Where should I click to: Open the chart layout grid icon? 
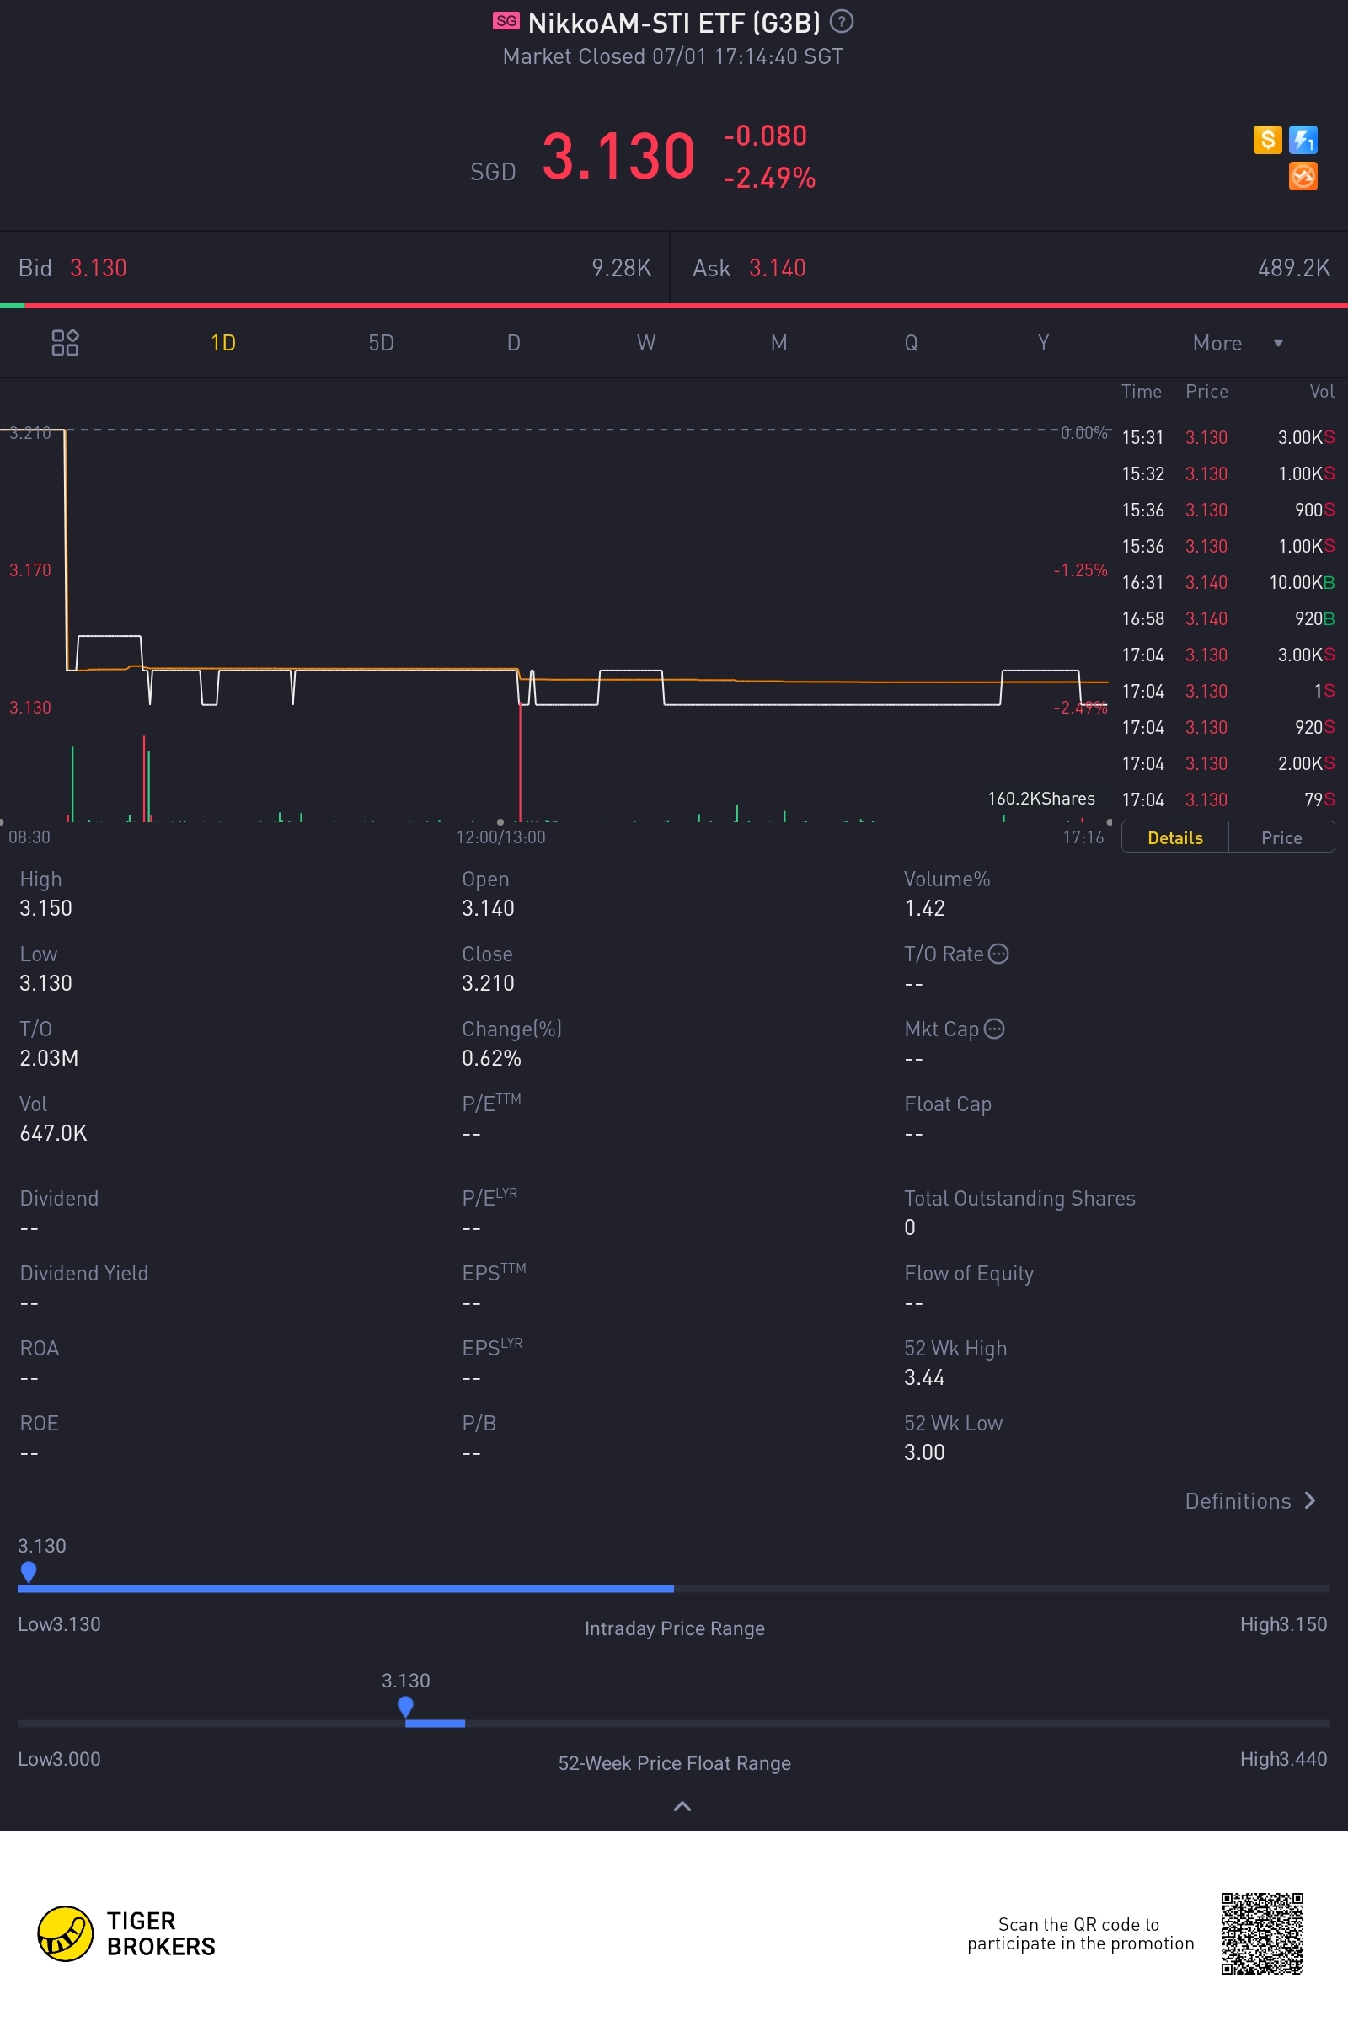[66, 343]
